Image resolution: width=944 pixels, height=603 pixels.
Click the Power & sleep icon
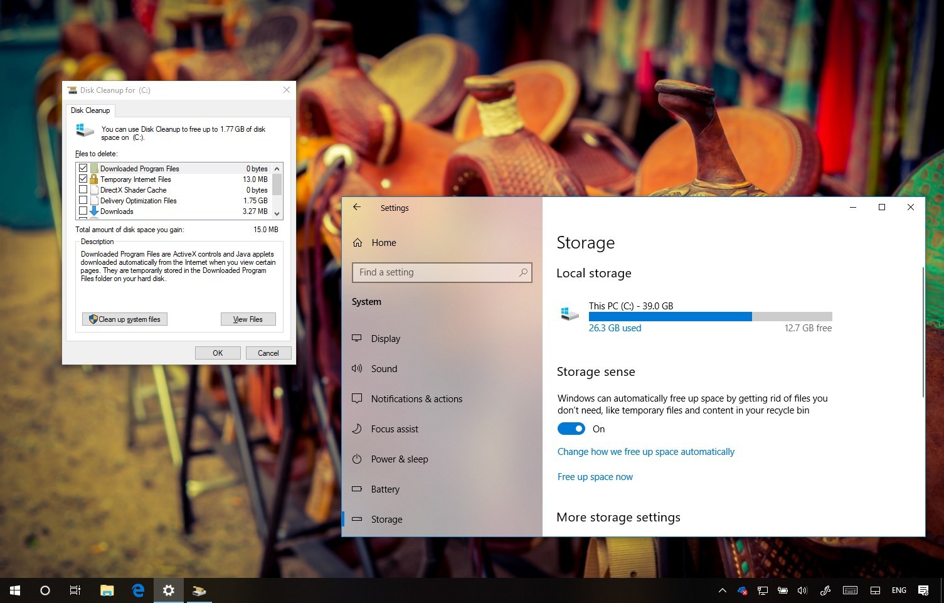357,459
